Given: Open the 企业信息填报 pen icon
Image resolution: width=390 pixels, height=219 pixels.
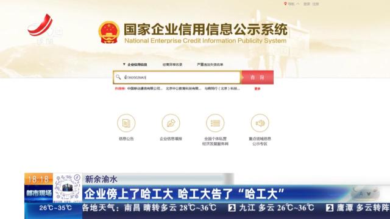Looking at the screenshot, I should 171,123.
